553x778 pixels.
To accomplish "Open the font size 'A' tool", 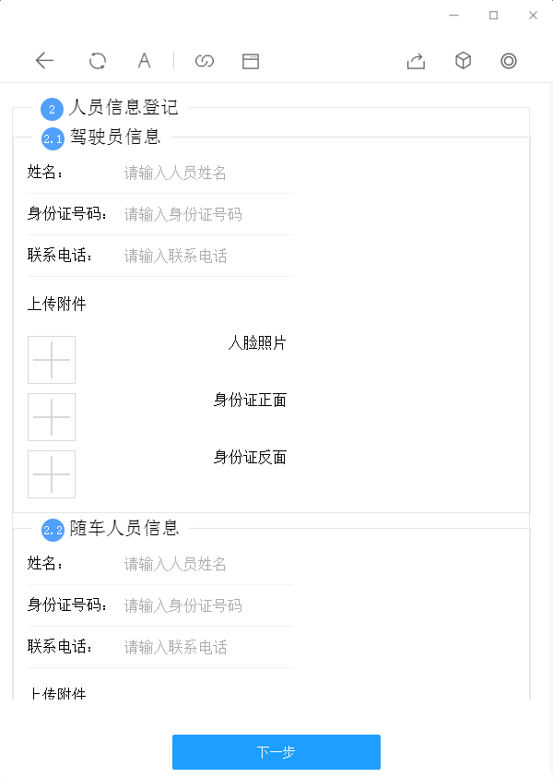I will 145,61.
